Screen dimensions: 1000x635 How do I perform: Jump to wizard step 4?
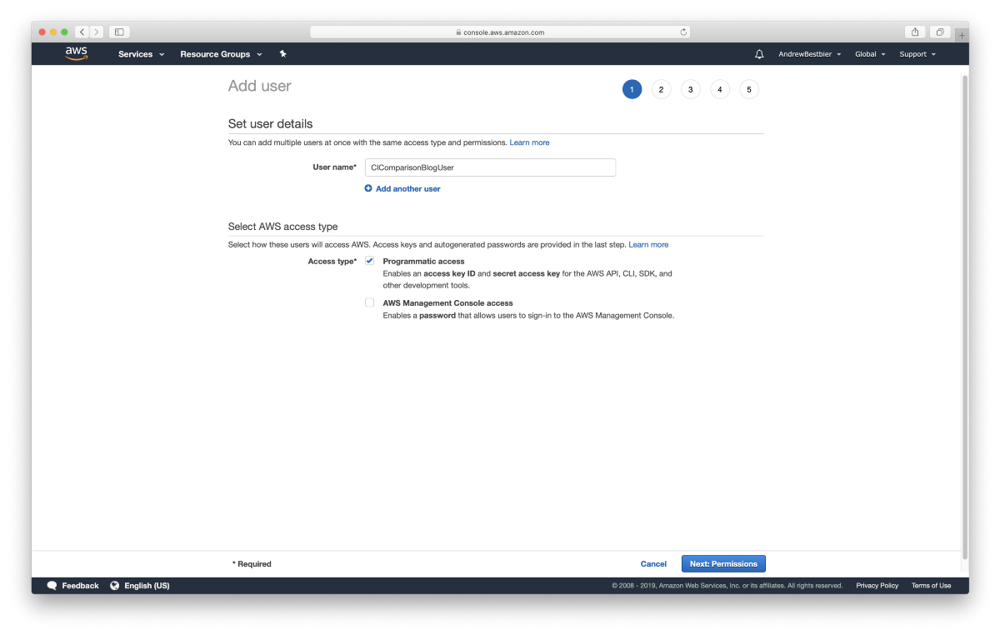(x=720, y=89)
